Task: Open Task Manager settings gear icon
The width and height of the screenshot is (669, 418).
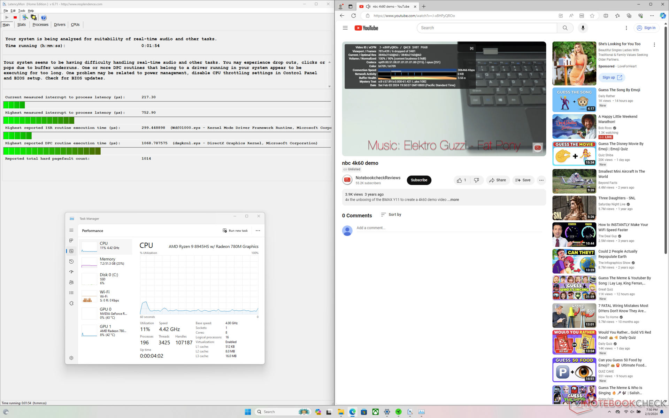Action: [x=71, y=358]
